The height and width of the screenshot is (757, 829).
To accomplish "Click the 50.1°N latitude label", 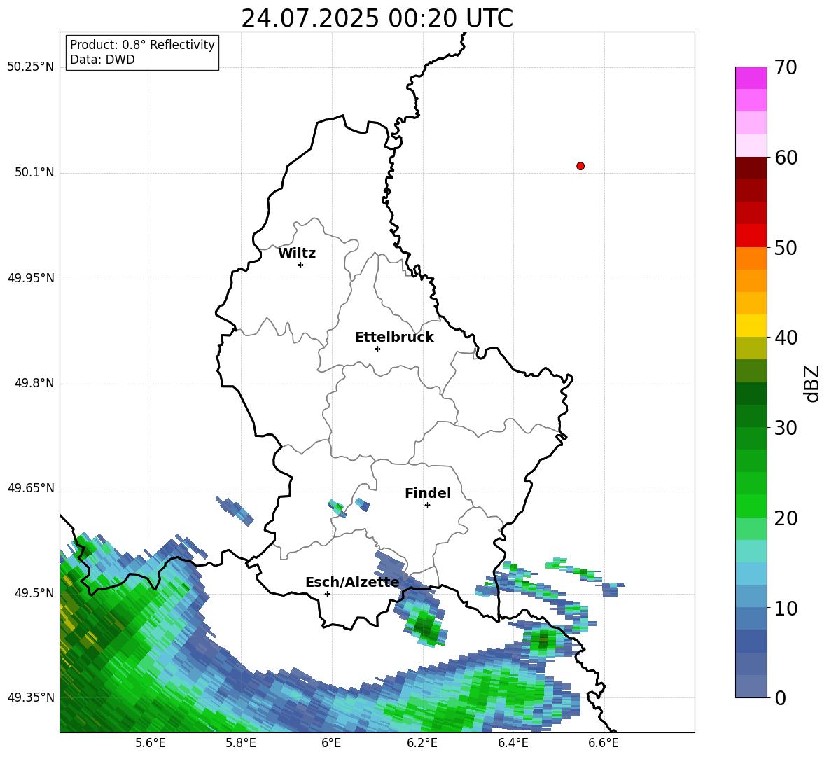I will point(34,172).
